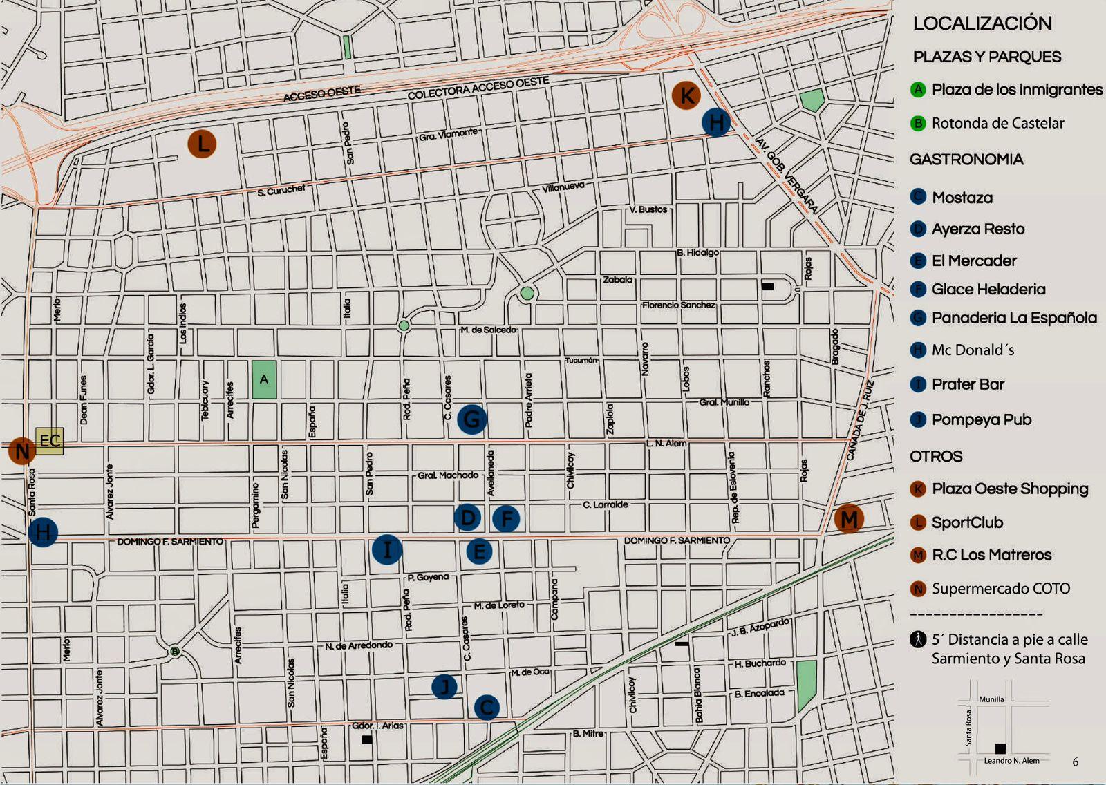Image resolution: width=1106 pixels, height=785 pixels.
Task: Click the legend entry 'Panaderia La Española'
Action: (x=1014, y=318)
